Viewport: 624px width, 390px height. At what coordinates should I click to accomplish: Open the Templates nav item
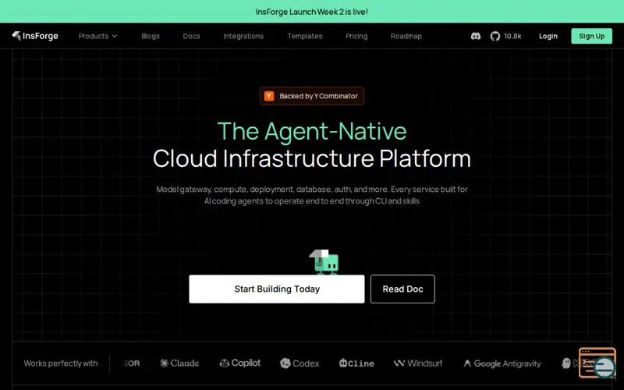[x=305, y=36]
